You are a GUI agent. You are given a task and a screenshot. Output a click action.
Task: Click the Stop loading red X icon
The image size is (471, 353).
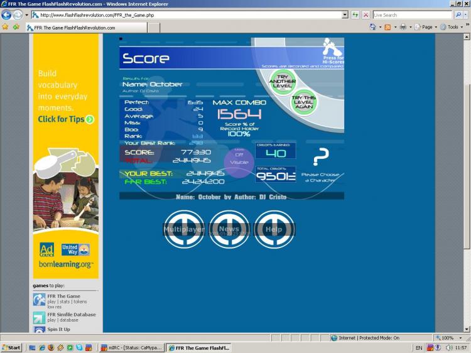click(x=365, y=14)
